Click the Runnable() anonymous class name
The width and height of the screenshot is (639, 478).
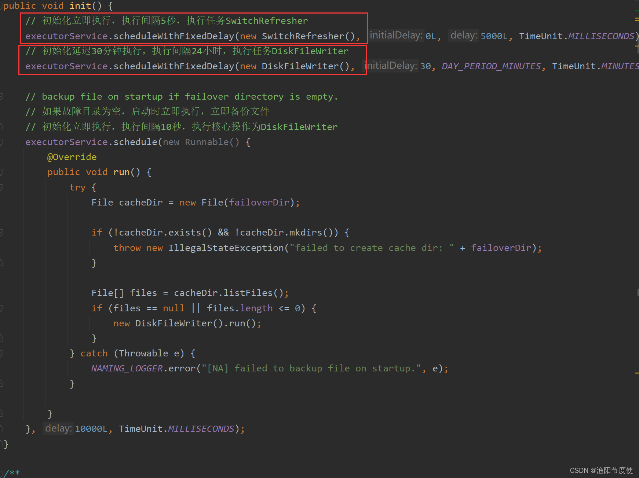[212, 142]
